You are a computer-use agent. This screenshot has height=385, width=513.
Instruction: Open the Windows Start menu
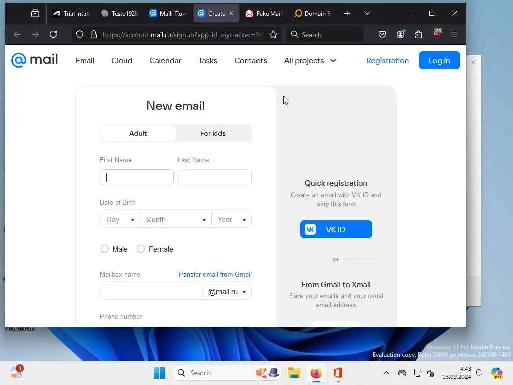tap(160, 373)
